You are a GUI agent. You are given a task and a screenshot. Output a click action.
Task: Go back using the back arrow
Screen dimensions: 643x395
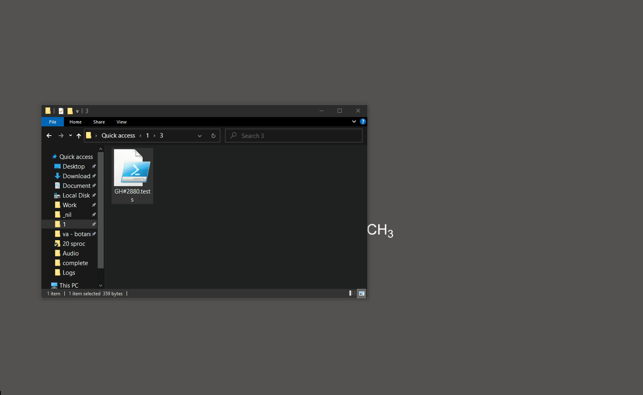point(49,136)
